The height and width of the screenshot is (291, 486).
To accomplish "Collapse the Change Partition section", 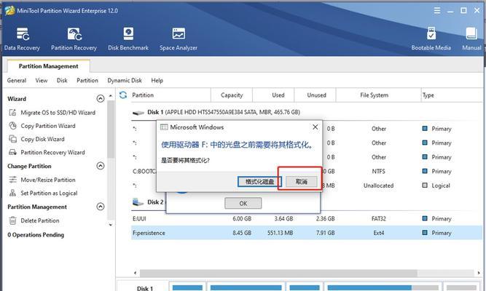I will click(101, 166).
